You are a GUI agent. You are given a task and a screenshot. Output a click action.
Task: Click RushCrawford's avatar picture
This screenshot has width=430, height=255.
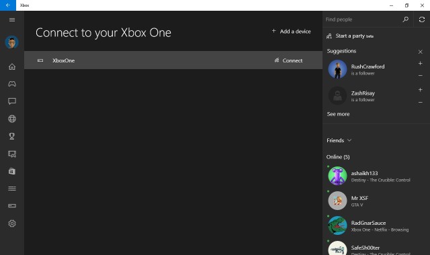337,69
